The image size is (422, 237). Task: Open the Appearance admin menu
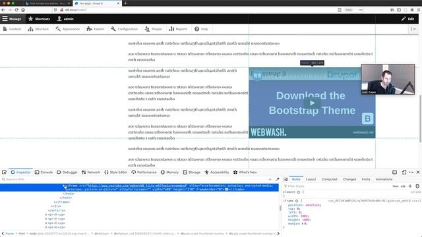point(68,29)
